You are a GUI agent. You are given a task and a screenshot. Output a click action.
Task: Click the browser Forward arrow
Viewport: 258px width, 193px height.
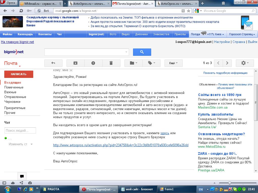point(13,11)
